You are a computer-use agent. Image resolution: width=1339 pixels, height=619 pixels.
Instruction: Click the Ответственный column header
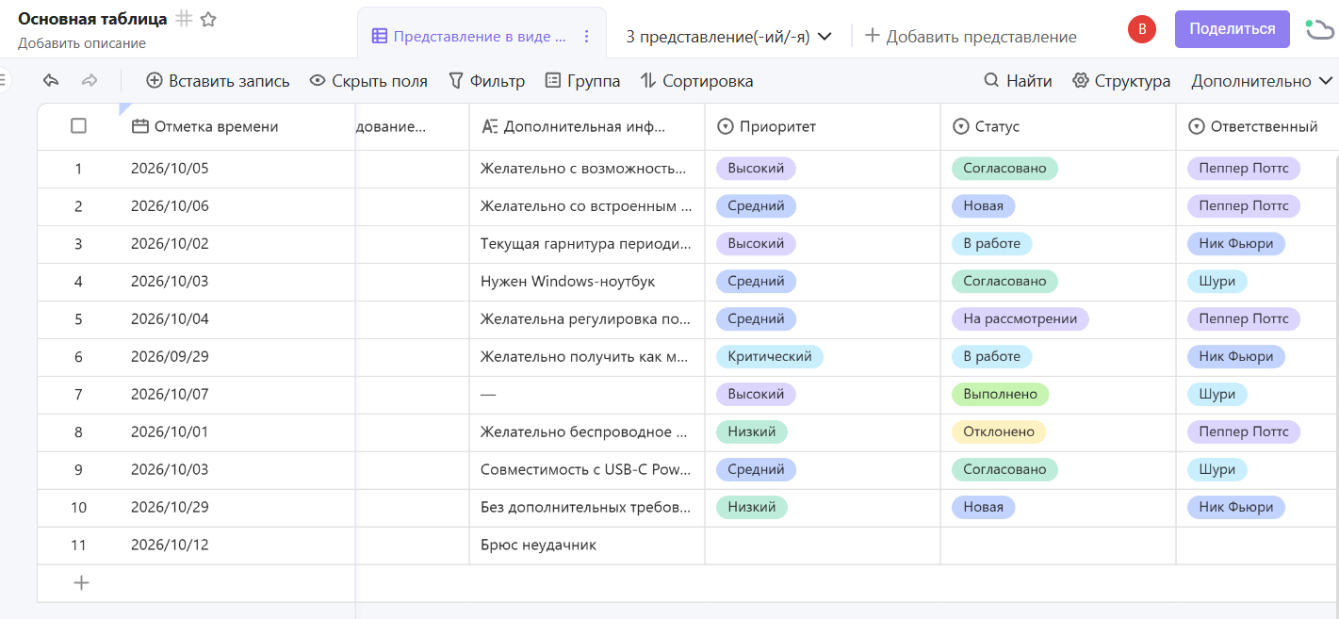[x=1257, y=126]
